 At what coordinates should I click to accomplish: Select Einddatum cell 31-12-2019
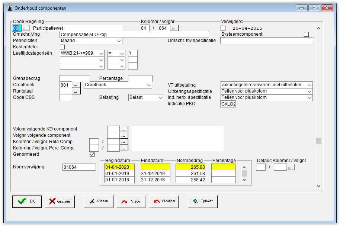click(155, 173)
